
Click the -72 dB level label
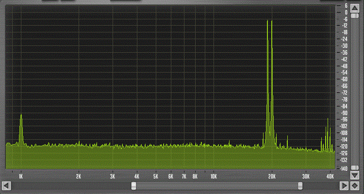pos(344,93)
